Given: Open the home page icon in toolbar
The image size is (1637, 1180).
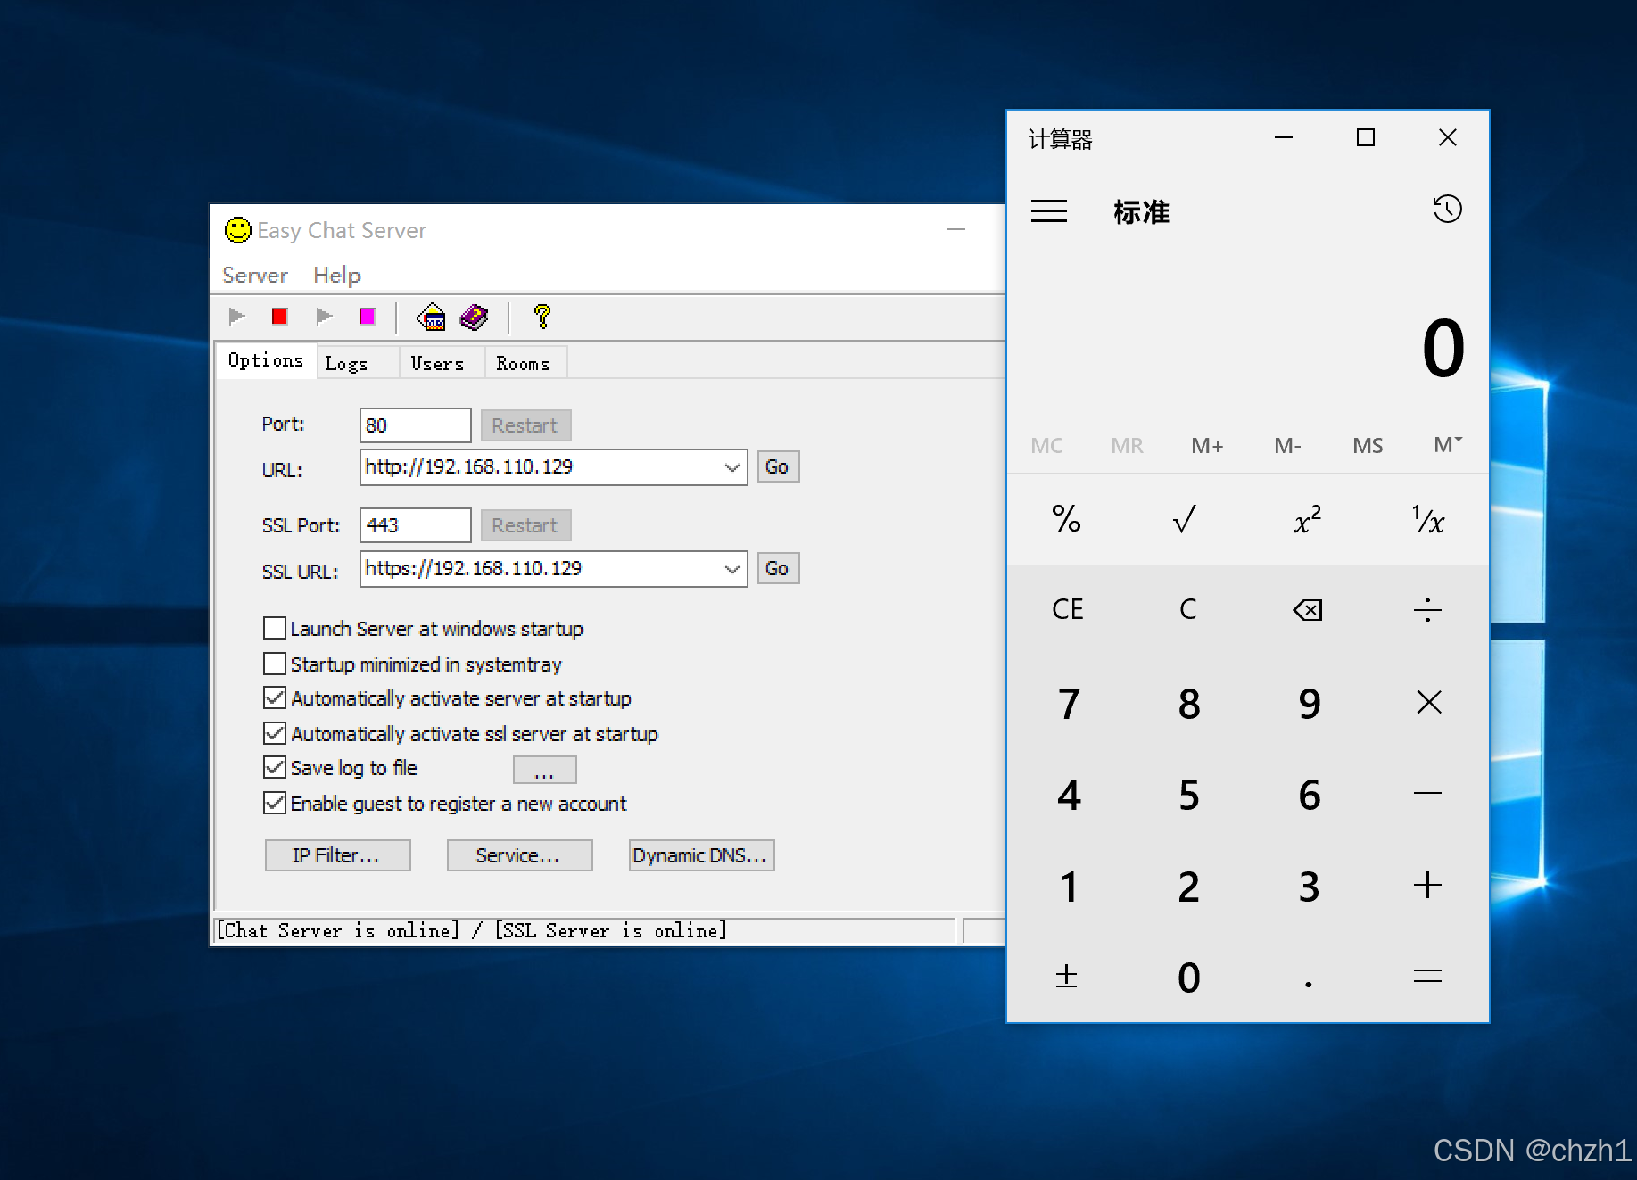Looking at the screenshot, I should pos(432,317).
